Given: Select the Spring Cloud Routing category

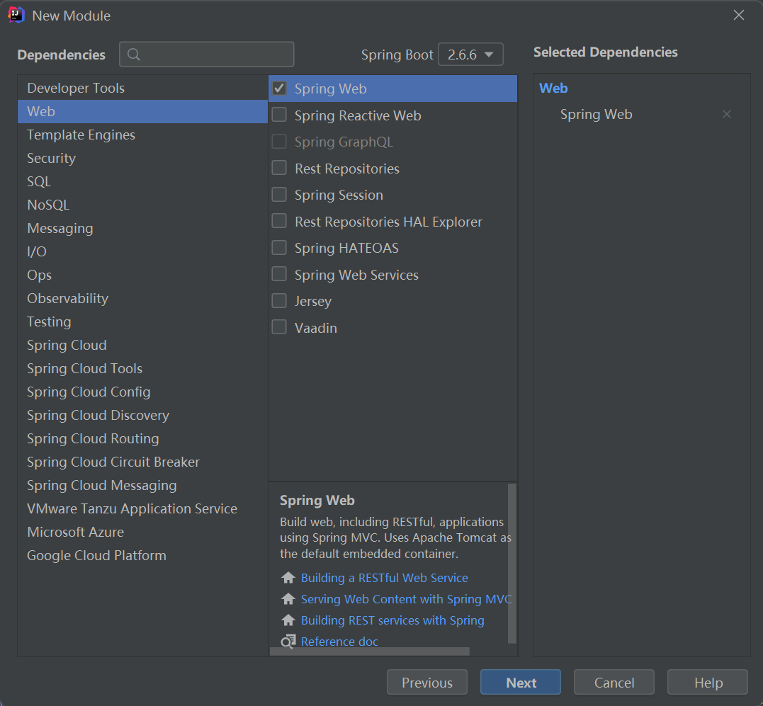Looking at the screenshot, I should (142, 438).
